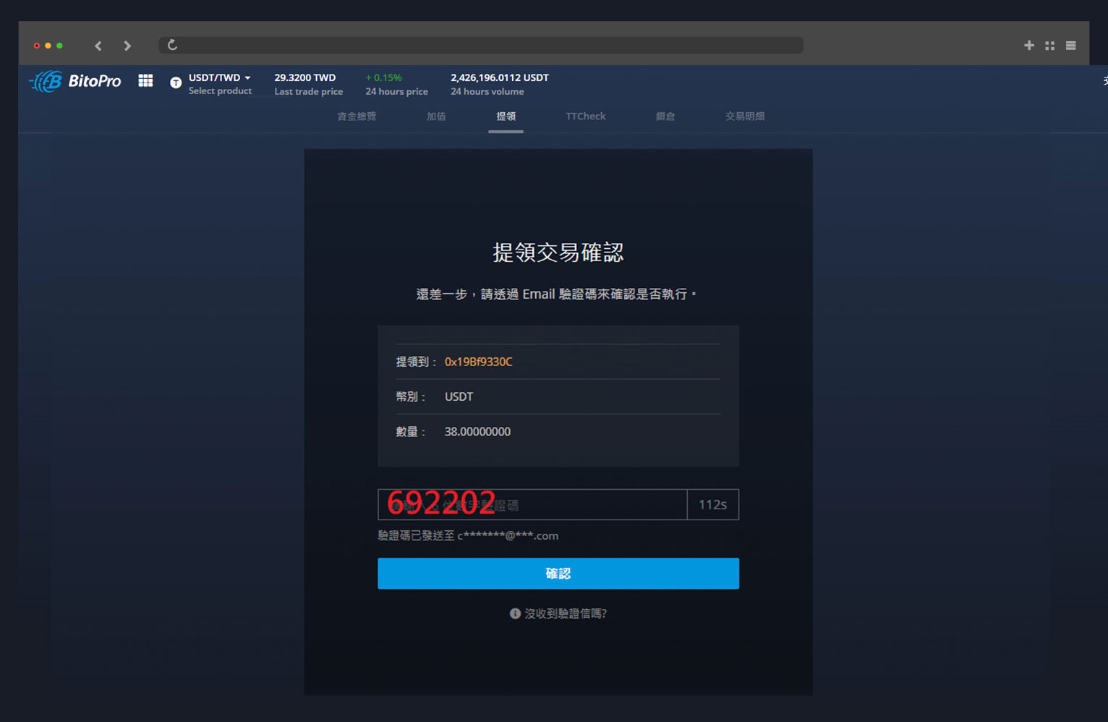Switch to the 加值 tab
This screenshot has width=1108, height=722.
436,116
